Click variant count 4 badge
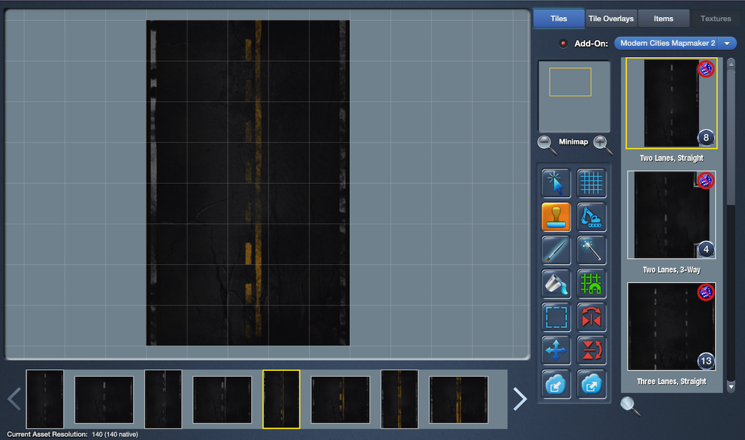 705,250
